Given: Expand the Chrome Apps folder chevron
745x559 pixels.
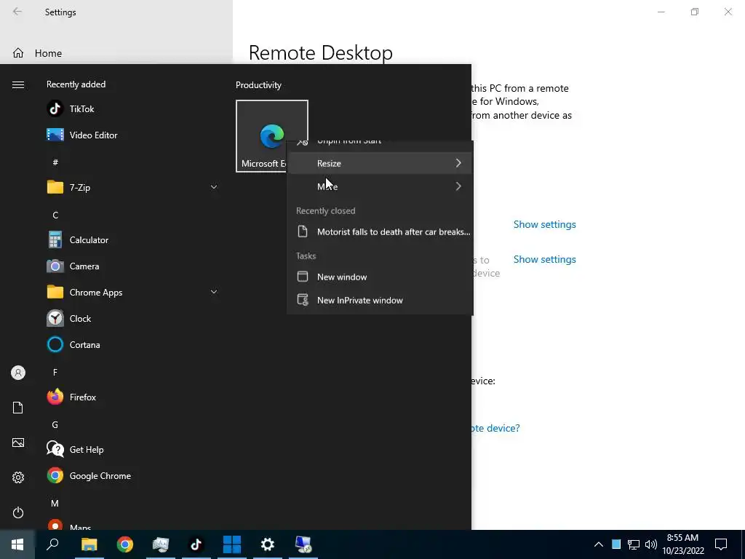Looking at the screenshot, I should coord(214,292).
